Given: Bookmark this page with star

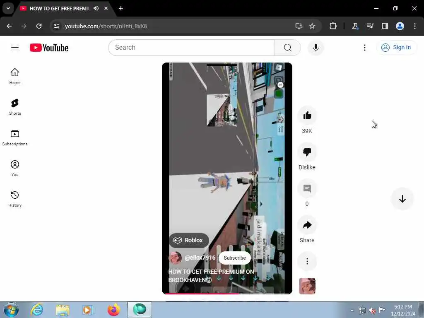Looking at the screenshot, I should 312,26.
